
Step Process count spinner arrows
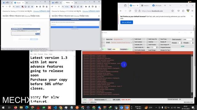click(x=181, y=43)
